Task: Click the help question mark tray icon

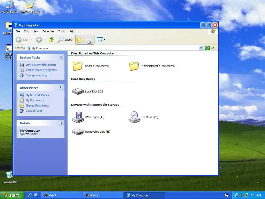Action: click(227, 195)
